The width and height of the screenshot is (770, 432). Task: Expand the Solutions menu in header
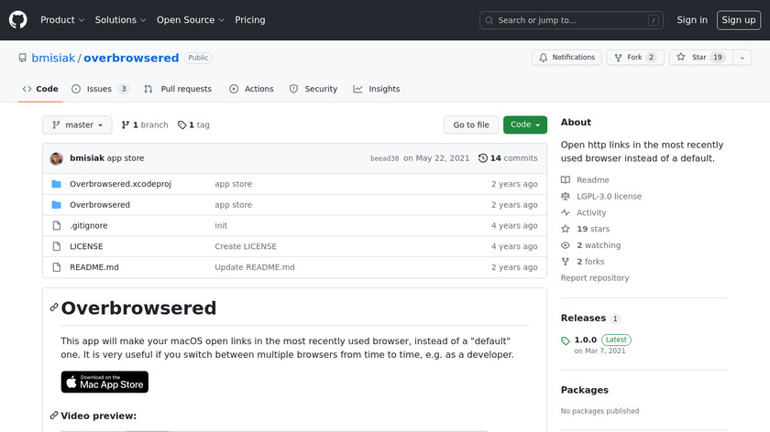pyautogui.click(x=121, y=20)
